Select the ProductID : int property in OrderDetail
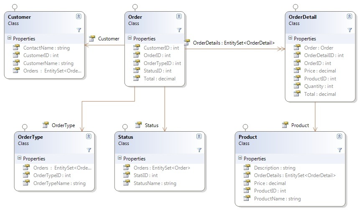359x210 pixels. [x=320, y=78]
